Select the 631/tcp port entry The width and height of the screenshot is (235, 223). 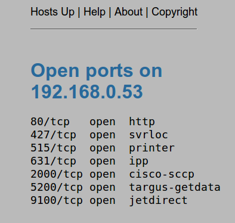point(53,161)
